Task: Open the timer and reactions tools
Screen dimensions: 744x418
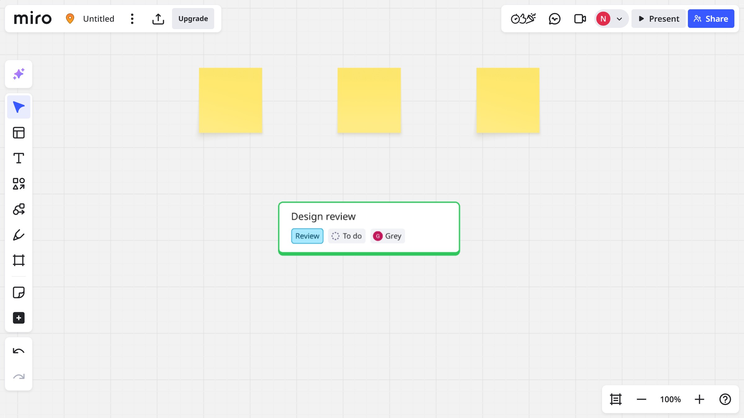Action: pyautogui.click(x=524, y=19)
